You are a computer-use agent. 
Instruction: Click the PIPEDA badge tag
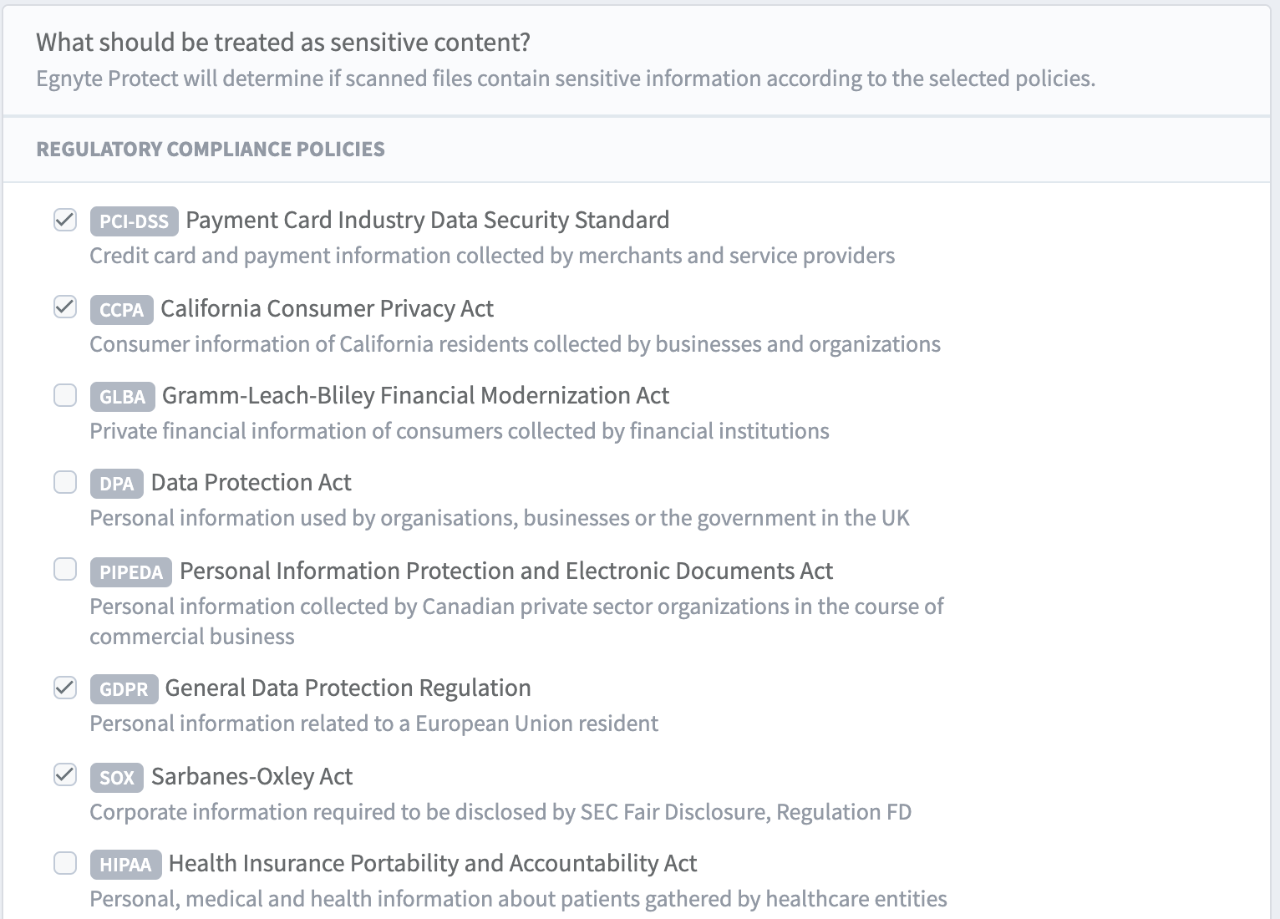tap(130, 571)
